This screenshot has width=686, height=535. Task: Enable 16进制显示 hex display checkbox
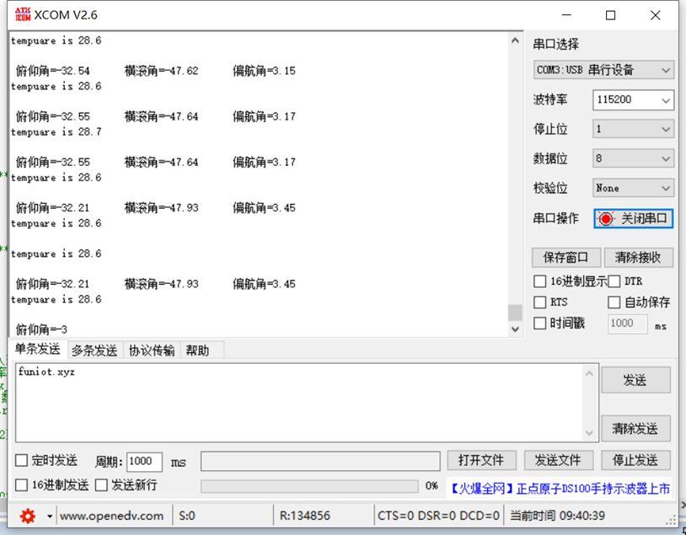pyautogui.click(x=540, y=281)
